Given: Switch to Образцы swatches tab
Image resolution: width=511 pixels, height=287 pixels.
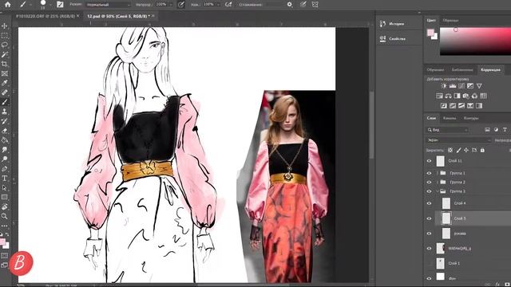Looking at the screenshot, I should [x=450, y=20].
